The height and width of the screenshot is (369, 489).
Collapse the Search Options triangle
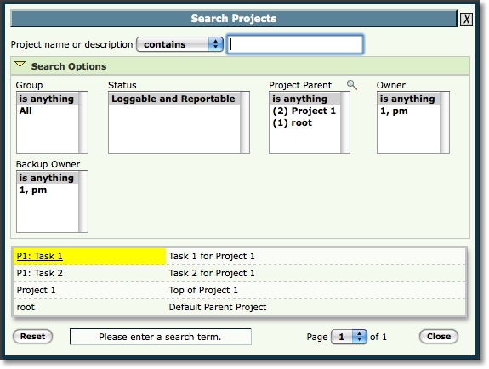coord(20,65)
